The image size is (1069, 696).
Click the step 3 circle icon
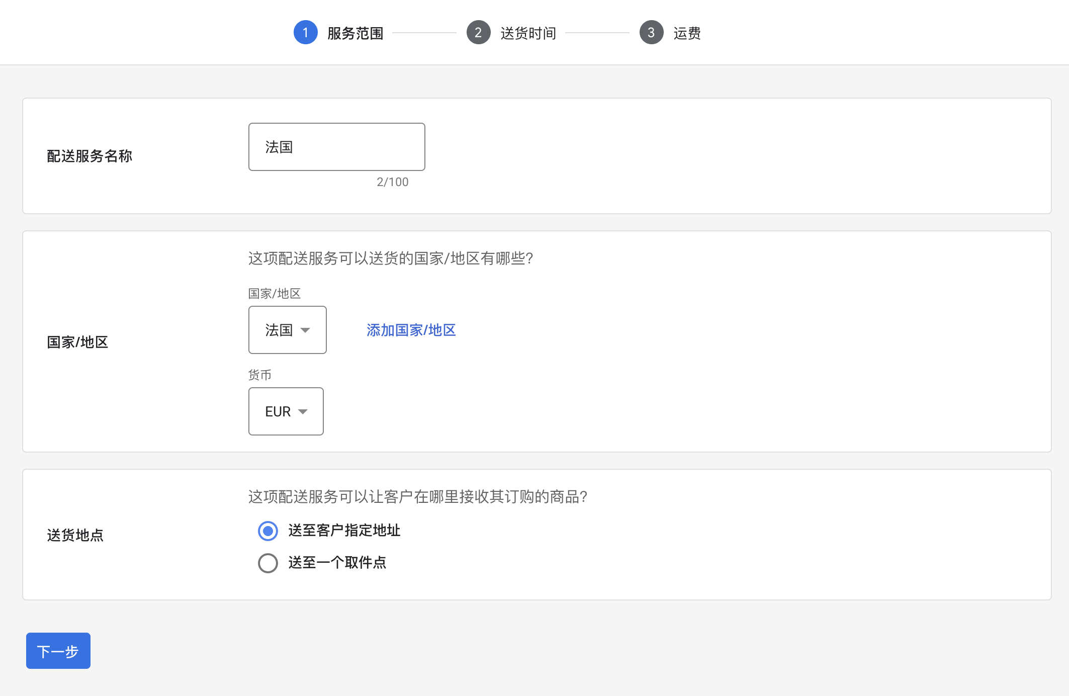(x=651, y=32)
